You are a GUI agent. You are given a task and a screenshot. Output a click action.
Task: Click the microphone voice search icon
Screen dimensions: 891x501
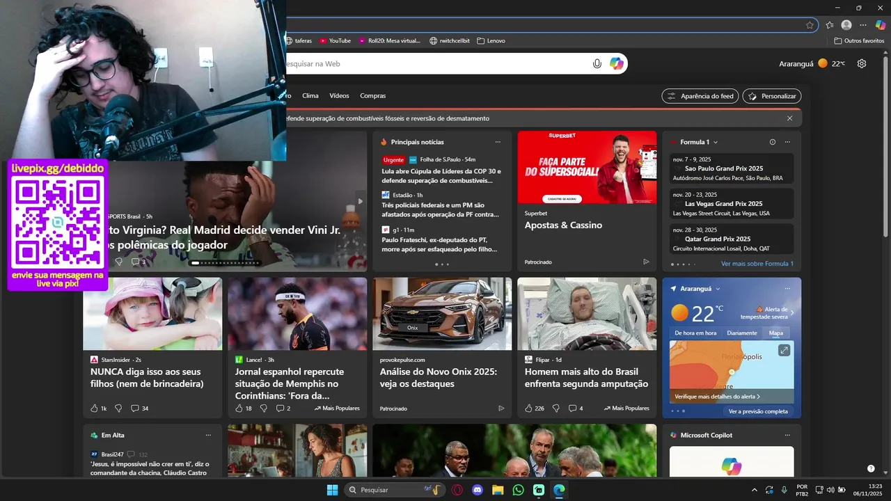click(x=597, y=63)
